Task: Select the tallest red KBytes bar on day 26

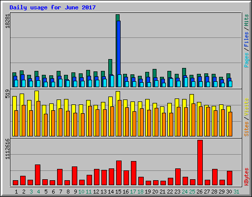Action: (x=200, y=163)
